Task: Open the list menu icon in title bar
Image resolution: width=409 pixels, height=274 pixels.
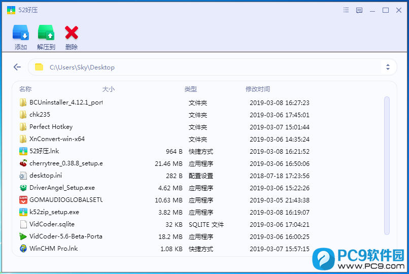Action: [346, 10]
